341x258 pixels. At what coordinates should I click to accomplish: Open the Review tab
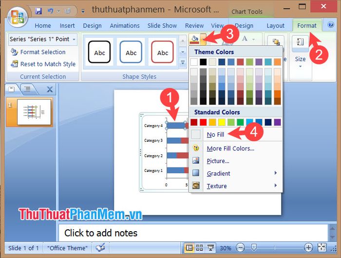pyautogui.click(x=194, y=26)
